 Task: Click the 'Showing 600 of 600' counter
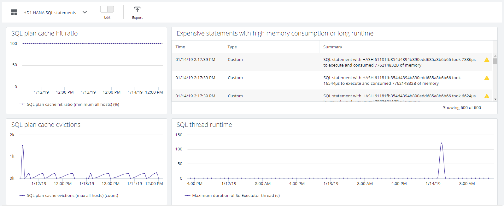(462, 107)
